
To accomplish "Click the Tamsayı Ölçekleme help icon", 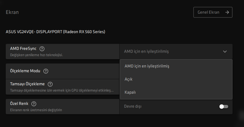I will 50,84.
